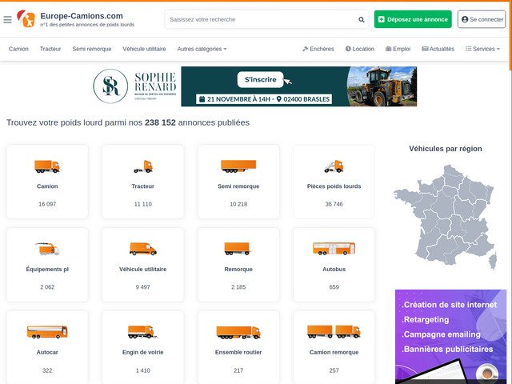512x384 pixels.
Task: Click the Pièces poids lourds icon
Action: coord(334,166)
